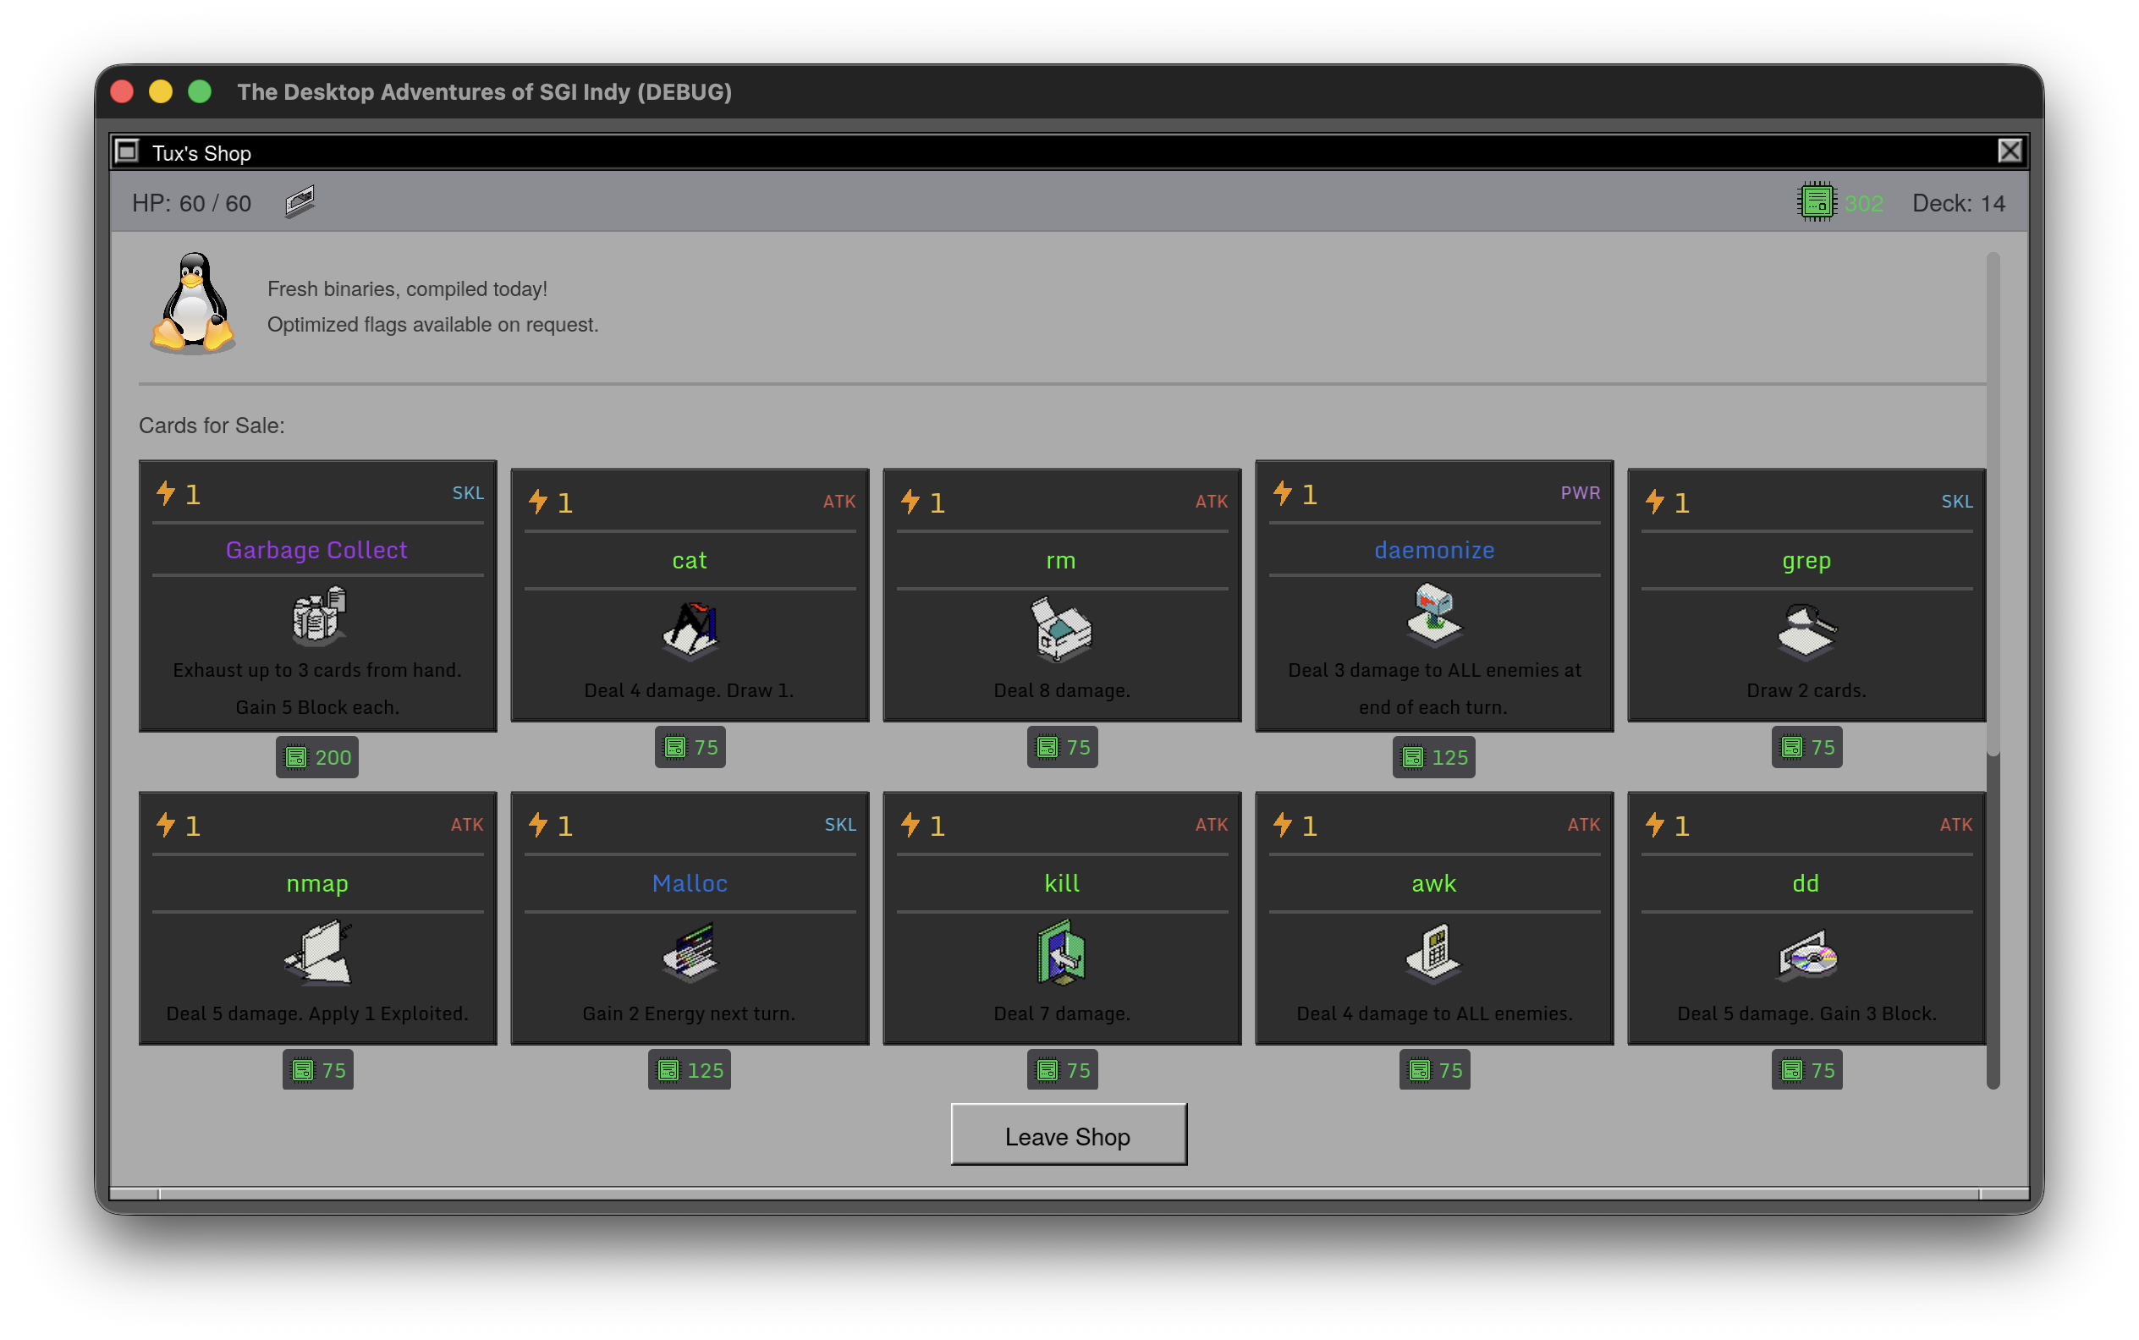The image size is (2139, 1340).
Task: Select the dd disc drive icon
Action: [x=1806, y=953]
